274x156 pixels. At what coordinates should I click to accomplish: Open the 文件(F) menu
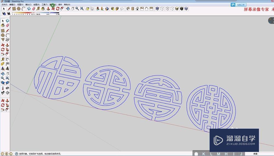click(4, 5)
